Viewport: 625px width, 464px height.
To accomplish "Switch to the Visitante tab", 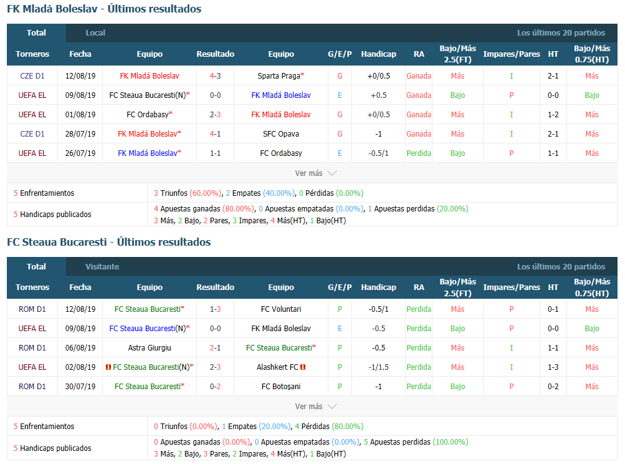I will [x=102, y=266].
